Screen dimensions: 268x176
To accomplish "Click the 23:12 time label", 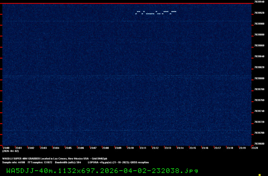I will click(155, 148).
